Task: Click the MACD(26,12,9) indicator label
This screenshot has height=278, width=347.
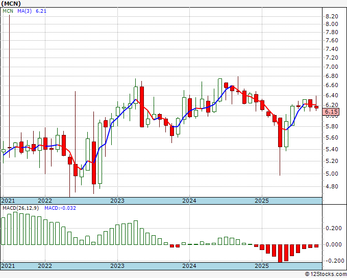Action: pos(20,208)
